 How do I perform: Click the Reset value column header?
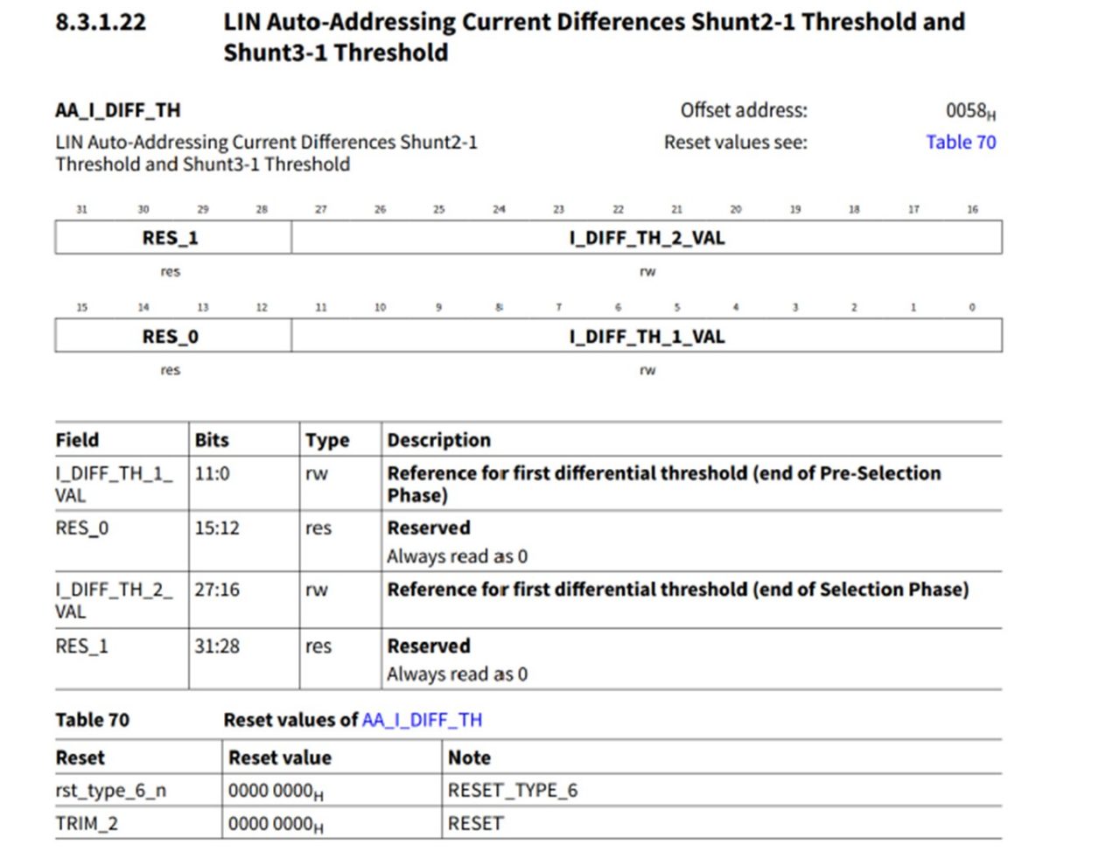tap(280, 758)
